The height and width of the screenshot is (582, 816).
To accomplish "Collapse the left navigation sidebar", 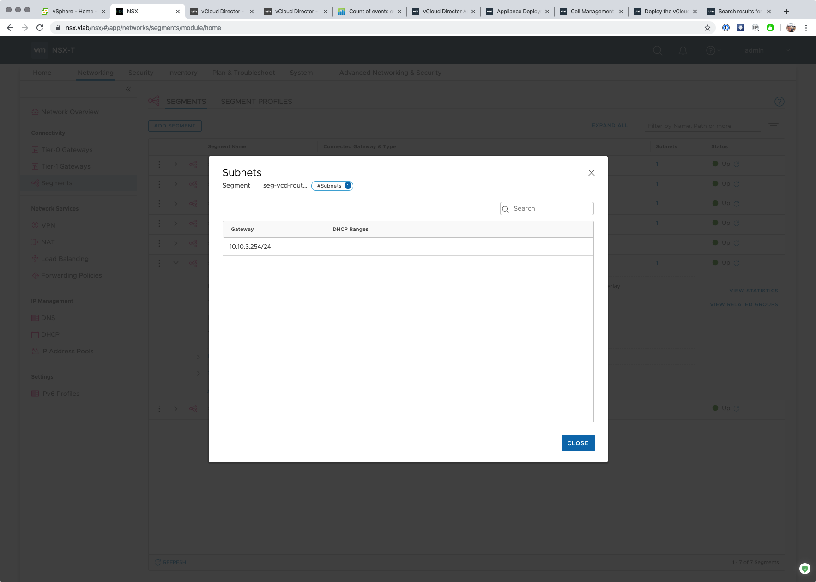I will click(128, 89).
